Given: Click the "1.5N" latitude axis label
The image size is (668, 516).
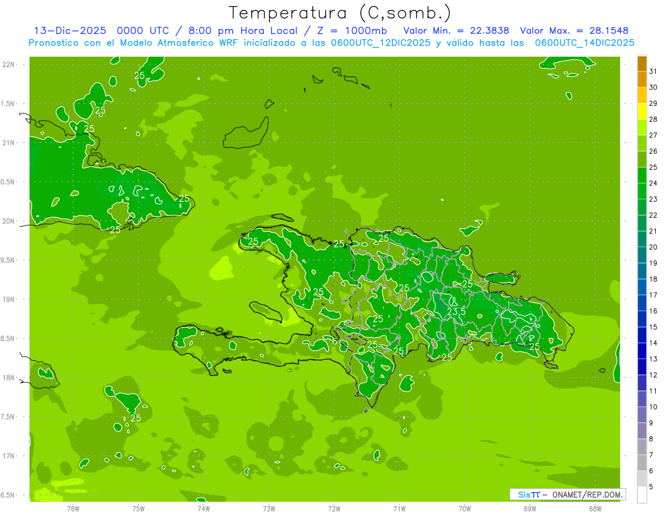Looking at the screenshot, I should [x=8, y=104].
